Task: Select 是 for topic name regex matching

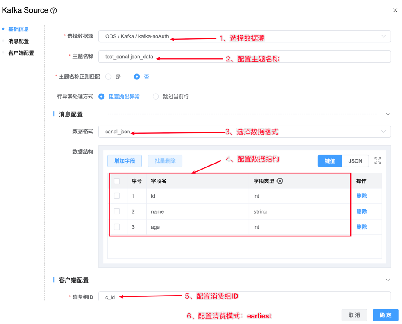Action: tap(109, 77)
